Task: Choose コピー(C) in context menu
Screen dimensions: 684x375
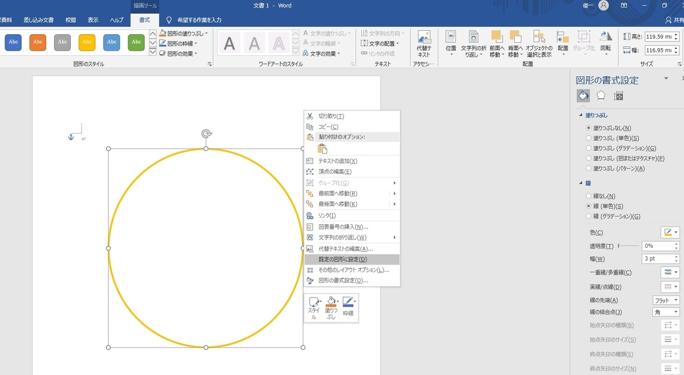Action: (352, 126)
